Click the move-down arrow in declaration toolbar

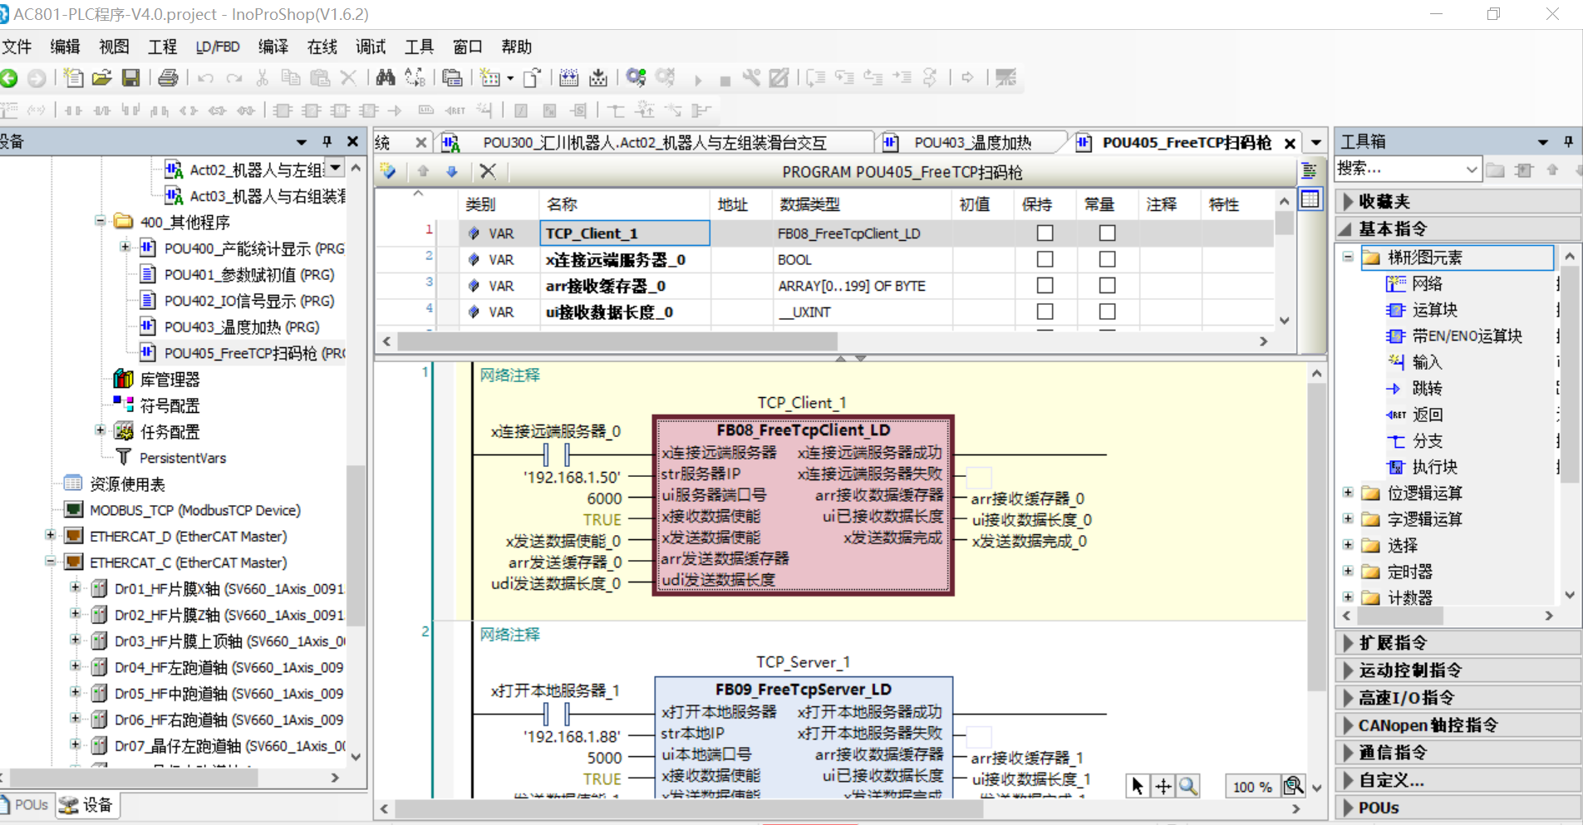point(452,171)
